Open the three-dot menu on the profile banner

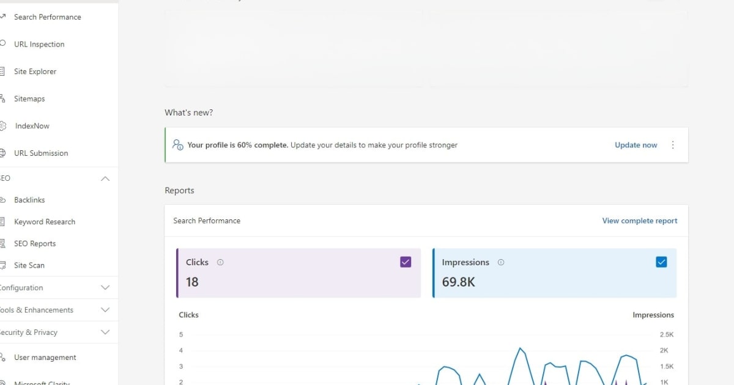point(673,145)
